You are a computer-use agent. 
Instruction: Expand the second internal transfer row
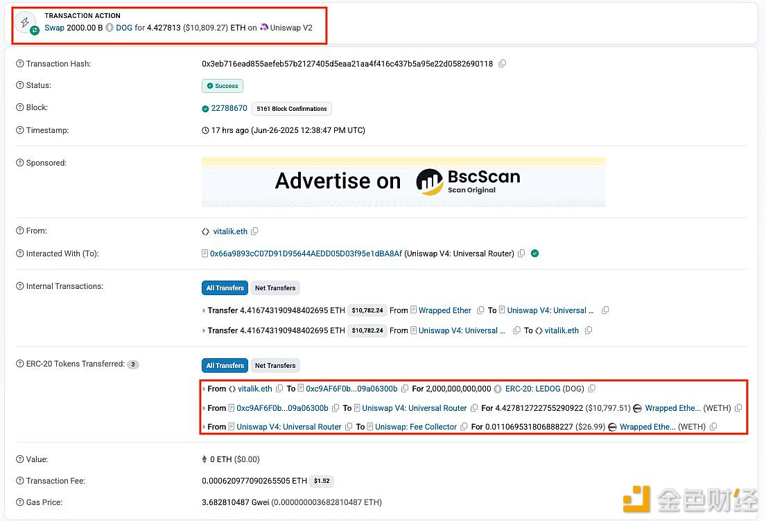(204, 331)
